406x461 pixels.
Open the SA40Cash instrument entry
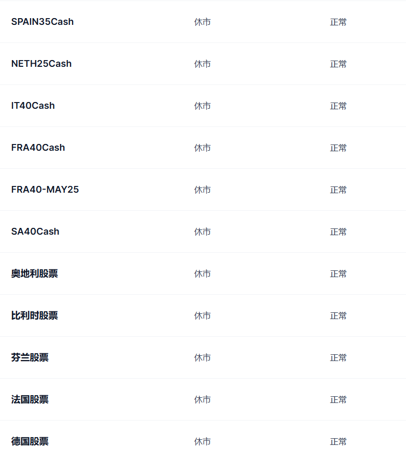[35, 232]
